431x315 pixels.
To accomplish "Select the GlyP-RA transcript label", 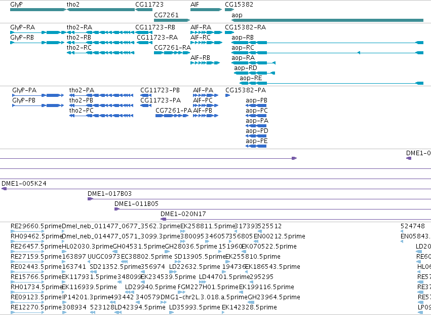I will coord(23,27).
